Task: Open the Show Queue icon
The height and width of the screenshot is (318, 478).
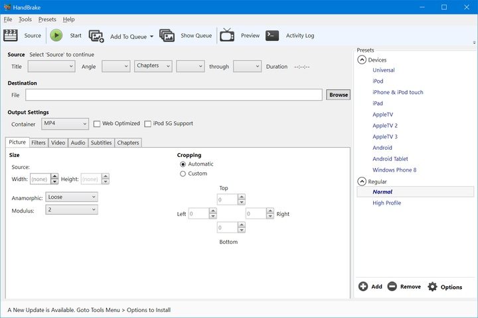Action: point(167,36)
